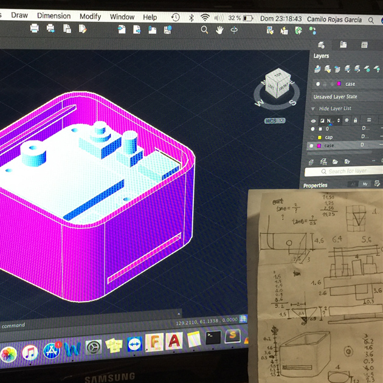The height and width of the screenshot is (383, 383).
Task: Open the Unsaved Layer State dropdown
Action: pos(345,97)
